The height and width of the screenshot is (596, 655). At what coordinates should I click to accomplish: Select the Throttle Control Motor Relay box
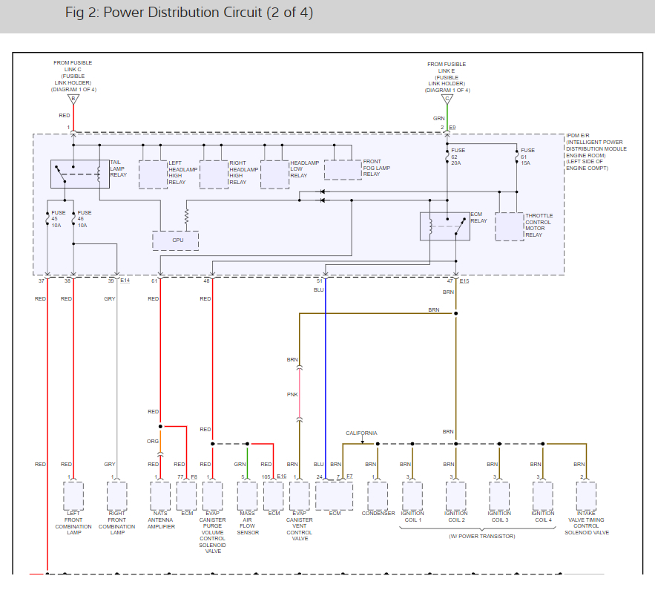(x=509, y=226)
